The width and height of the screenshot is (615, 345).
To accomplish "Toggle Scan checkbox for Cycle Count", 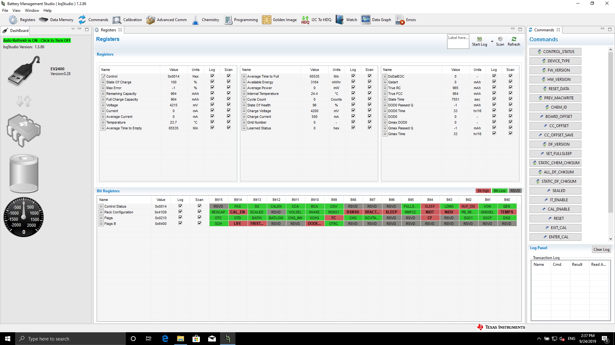I will coord(369,99).
